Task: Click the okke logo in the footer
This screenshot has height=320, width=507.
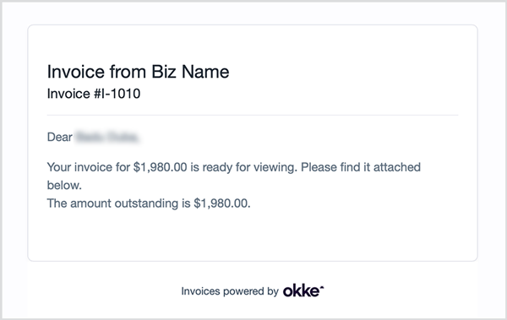Action: (x=303, y=291)
